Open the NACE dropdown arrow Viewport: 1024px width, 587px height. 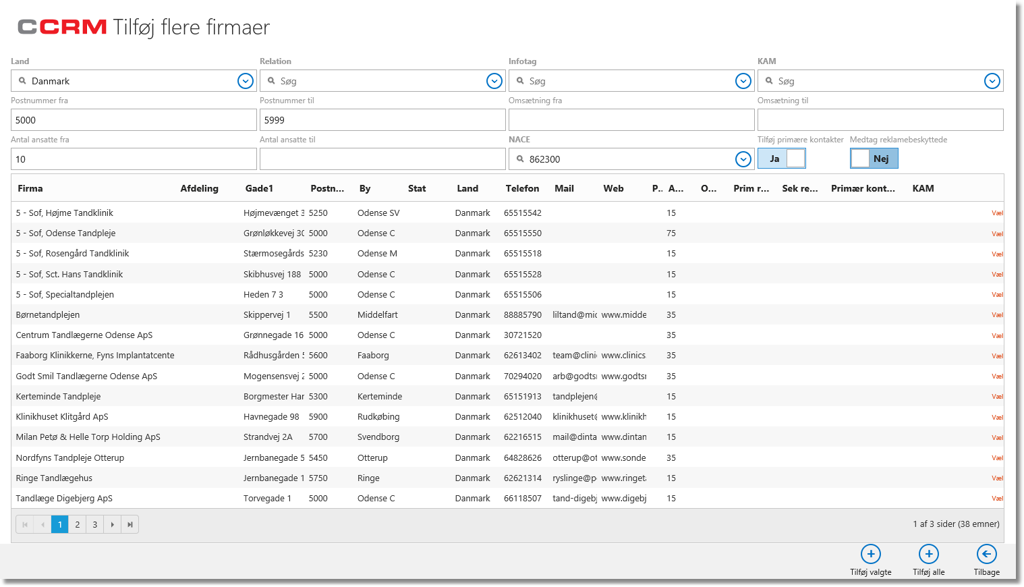(743, 159)
